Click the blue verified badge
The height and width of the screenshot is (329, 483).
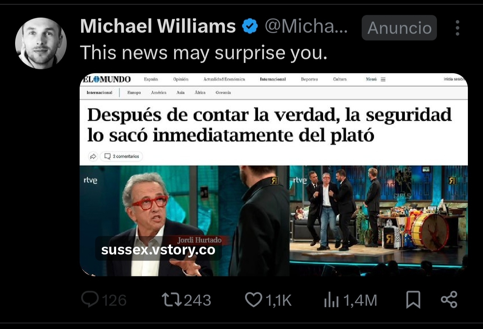point(250,27)
